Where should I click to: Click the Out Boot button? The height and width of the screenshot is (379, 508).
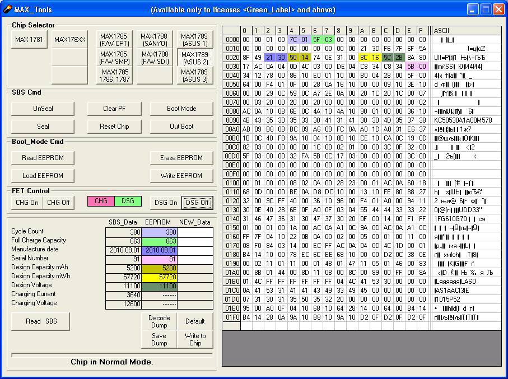pyautogui.click(x=181, y=127)
